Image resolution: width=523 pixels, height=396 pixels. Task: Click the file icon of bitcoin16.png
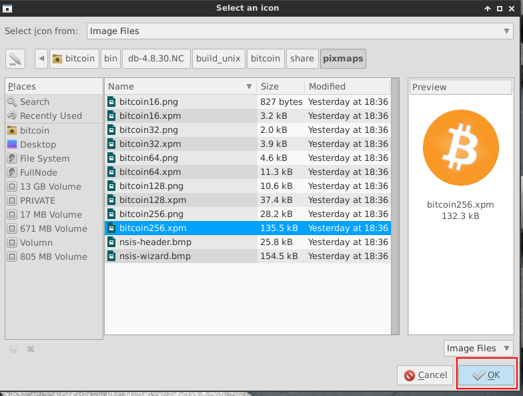(111, 102)
